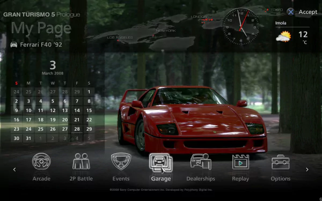Select calendar day 30
This screenshot has width=322, height=201.
pyautogui.click(x=17, y=138)
